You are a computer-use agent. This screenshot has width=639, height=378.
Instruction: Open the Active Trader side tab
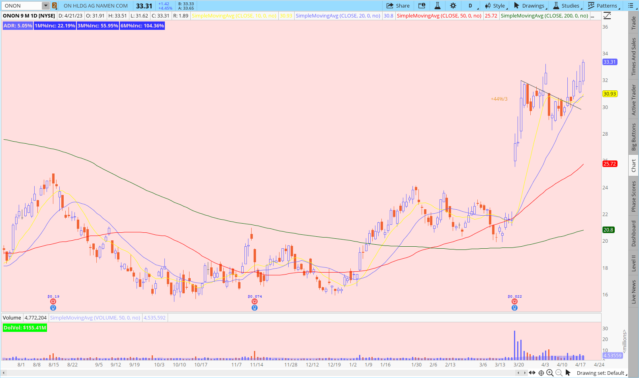[633, 100]
